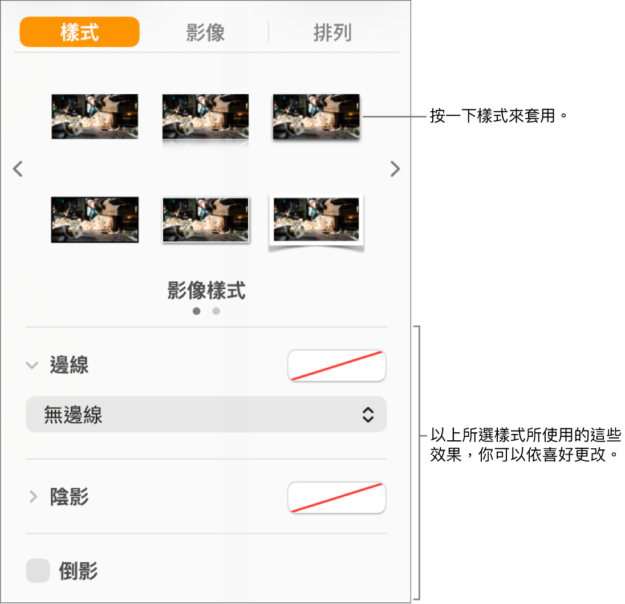Enable the 倒影 checkbox
This screenshot has height=604, width=625.
pos(38,570)
